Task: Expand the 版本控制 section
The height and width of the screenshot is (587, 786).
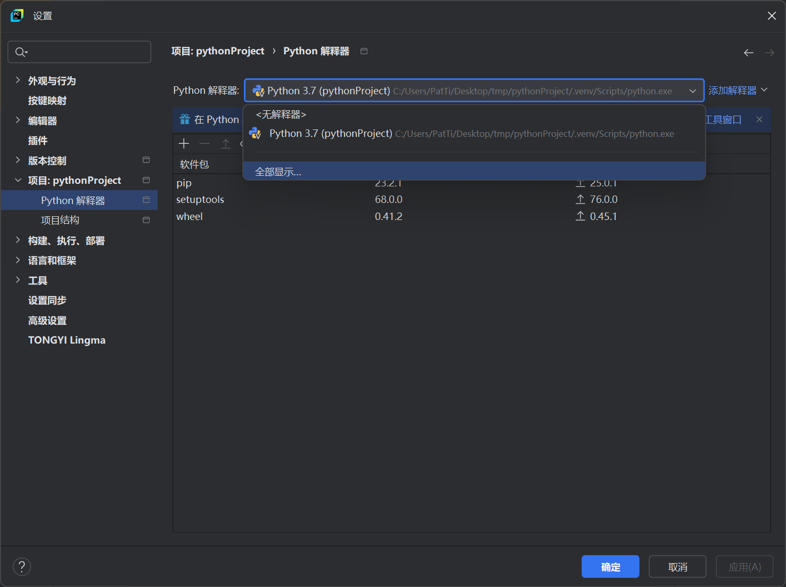Action: (18, 160)
